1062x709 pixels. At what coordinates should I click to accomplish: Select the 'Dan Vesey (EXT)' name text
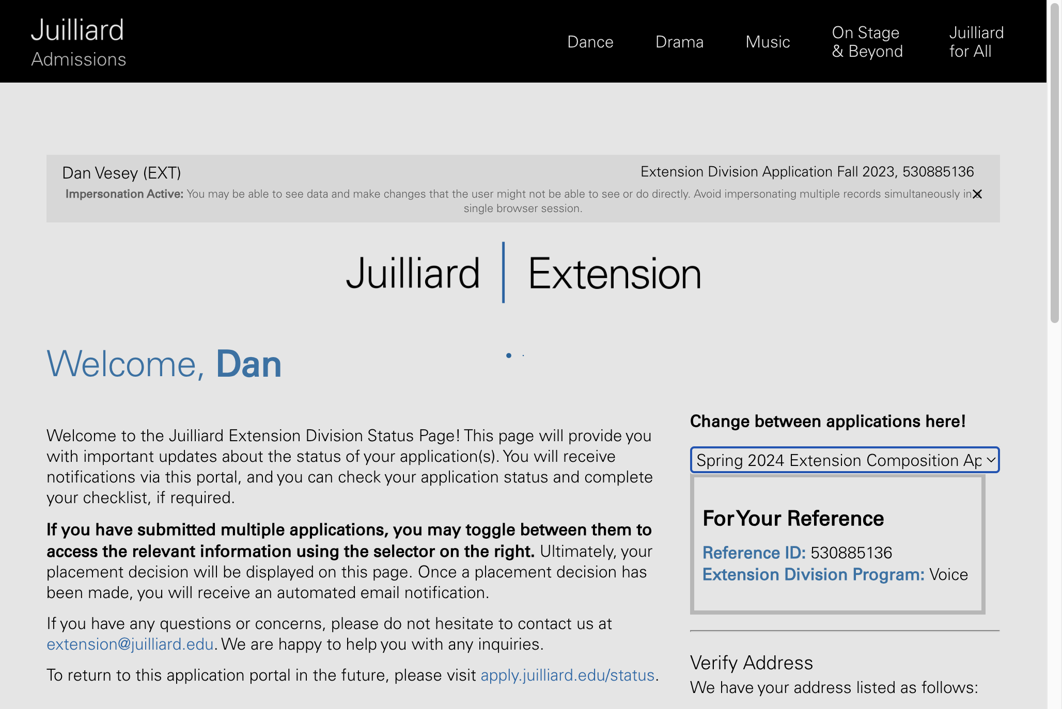121,173
